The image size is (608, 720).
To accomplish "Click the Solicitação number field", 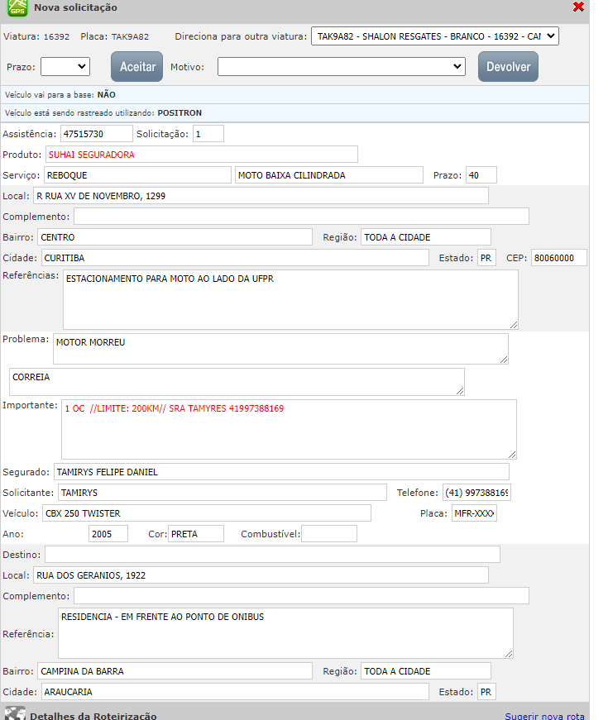I will coord(208,134).
